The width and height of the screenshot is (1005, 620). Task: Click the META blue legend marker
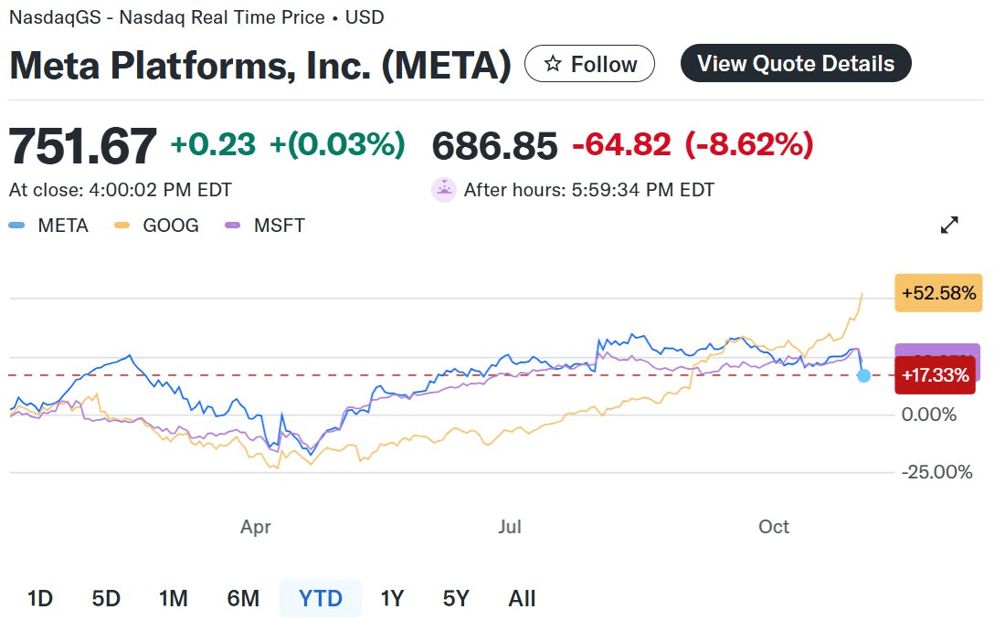click(x=17, y=226)
